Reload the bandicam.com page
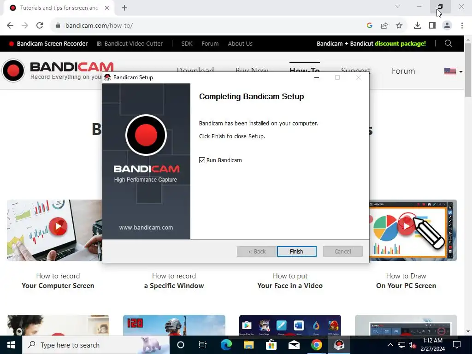Viewport: 472px width, 354px height. (x=40, y=25)
